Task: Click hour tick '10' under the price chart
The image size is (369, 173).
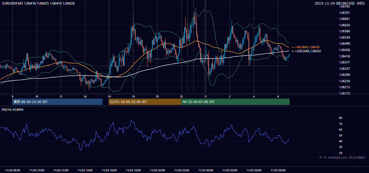Action: pos(37,96)
